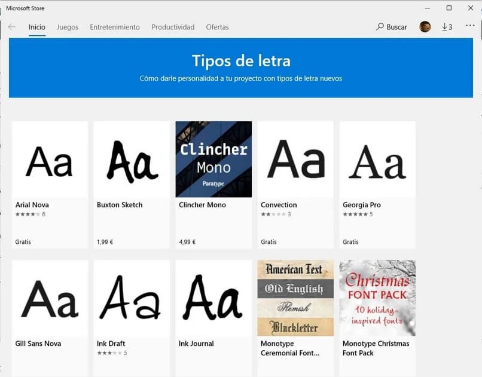
Task: Switch to the Juegos tab
Action: tap(68, 27)
